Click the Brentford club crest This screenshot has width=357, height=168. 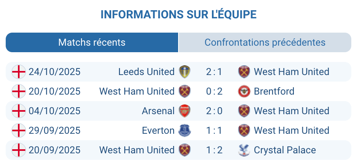click(x=244, y=91)
